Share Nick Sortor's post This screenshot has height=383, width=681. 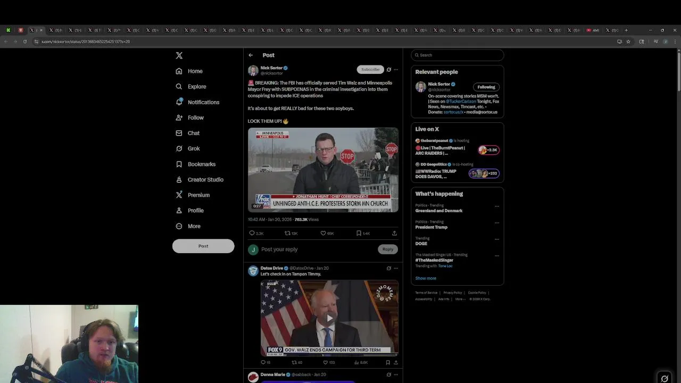tap(394, 234)
